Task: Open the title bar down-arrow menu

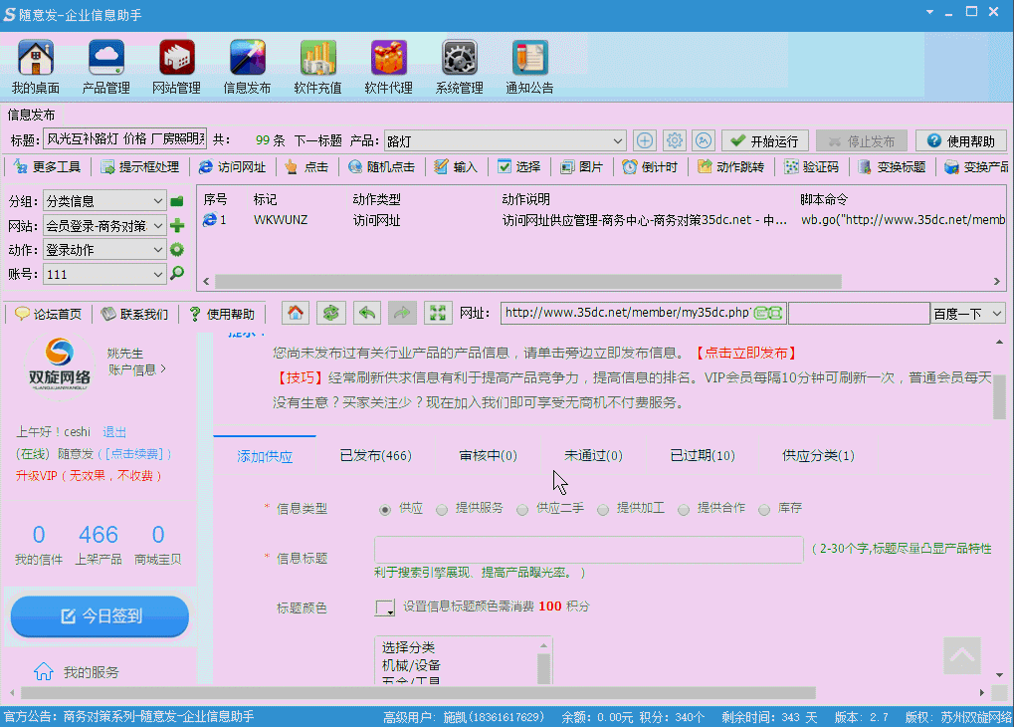Action: 929,12
